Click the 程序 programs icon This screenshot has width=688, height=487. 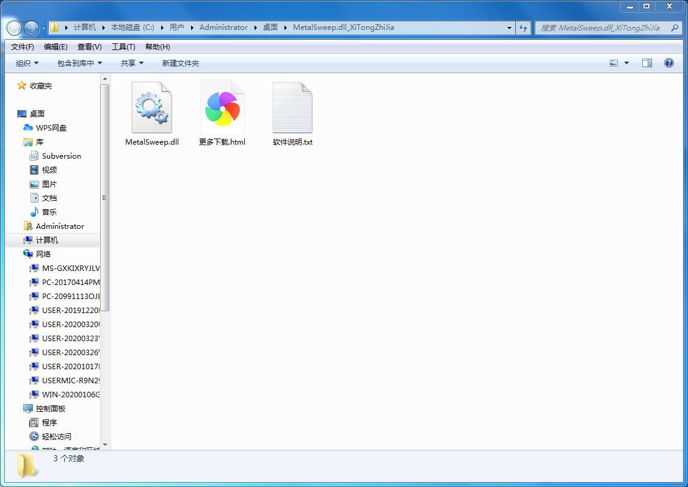pyautogui.click(x=34, y=422)
